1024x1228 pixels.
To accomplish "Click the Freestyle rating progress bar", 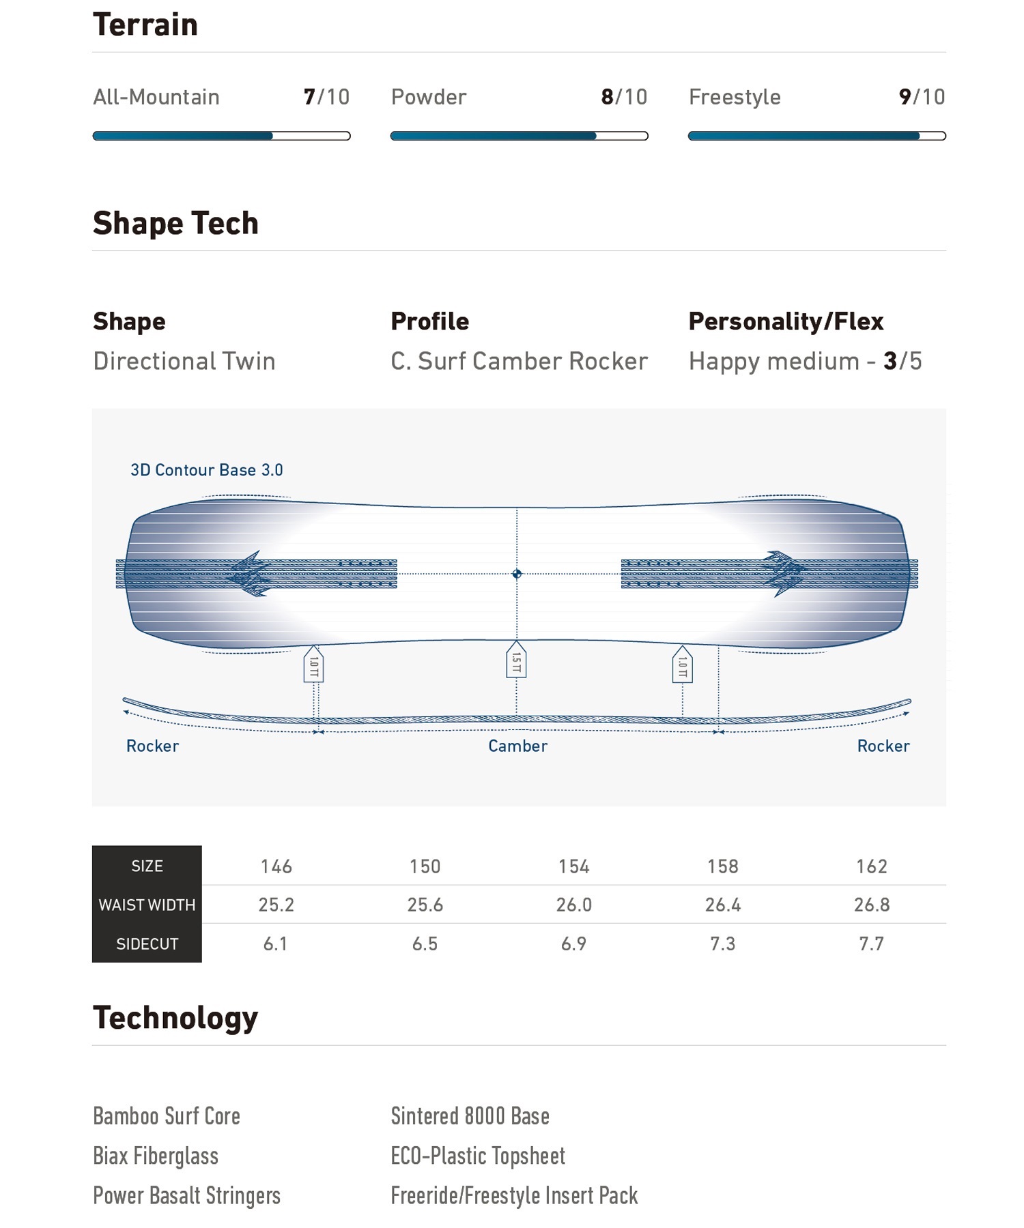I will [x=817, y=136].
